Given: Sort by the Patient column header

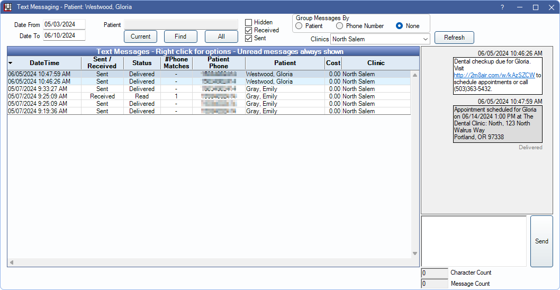Looking at the screenshot, I should [x=285, y=63].
